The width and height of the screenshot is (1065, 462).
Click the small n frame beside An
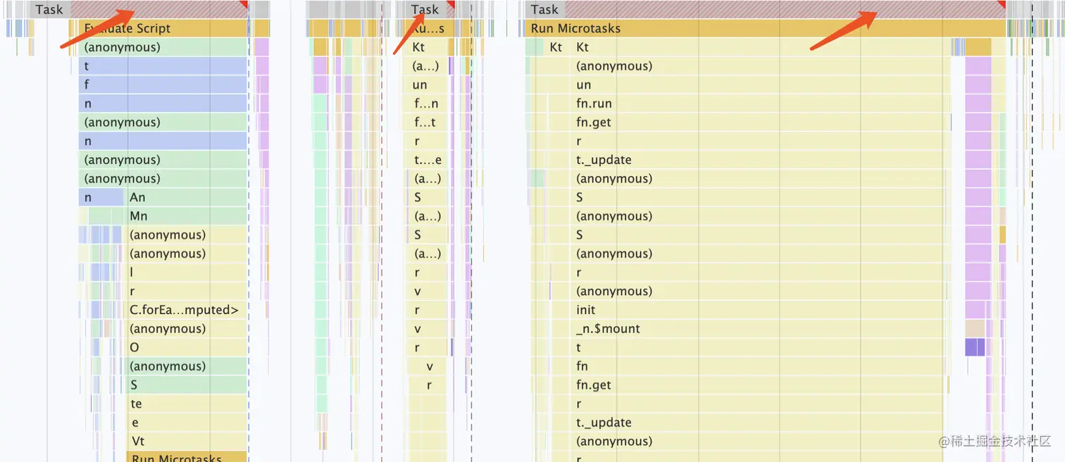pos(101,197)
